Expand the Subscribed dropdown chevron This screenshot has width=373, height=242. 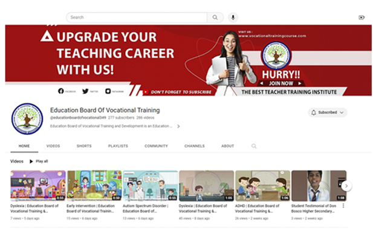tap(342, 113)
